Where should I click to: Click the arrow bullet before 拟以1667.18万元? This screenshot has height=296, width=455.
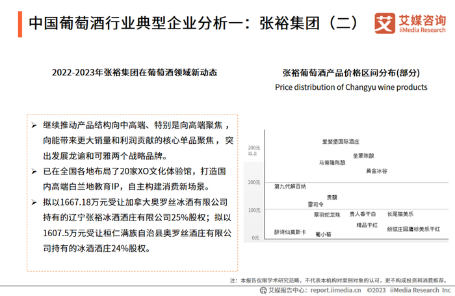pos(34,202)
